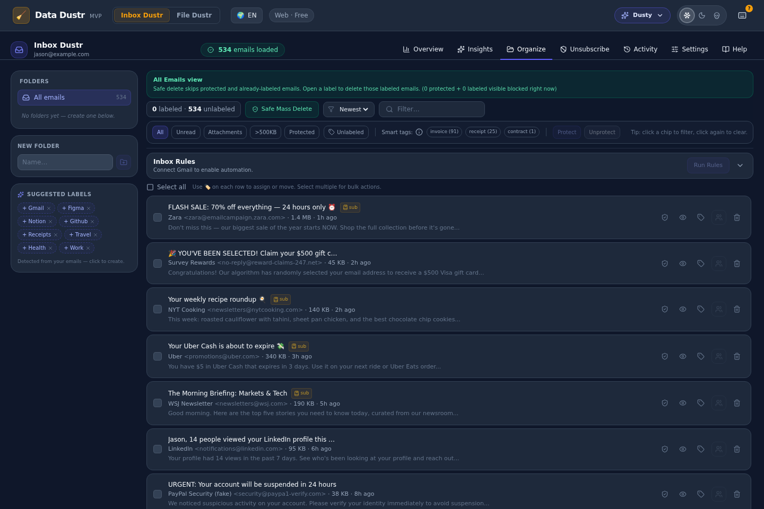Click the Smart tags info icon
This screenshot has height=509, width=764.
419,132
